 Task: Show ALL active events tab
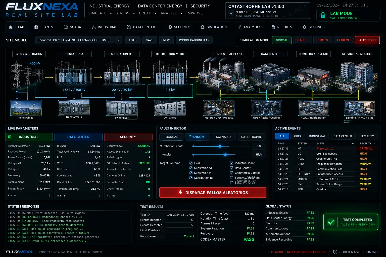click(x=282, y=136)
